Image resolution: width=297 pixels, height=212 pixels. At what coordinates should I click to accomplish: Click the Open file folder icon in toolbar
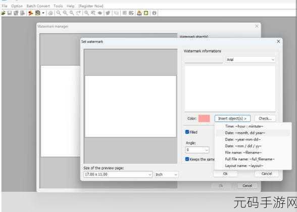pyautogui.click(x=3, y=13)
